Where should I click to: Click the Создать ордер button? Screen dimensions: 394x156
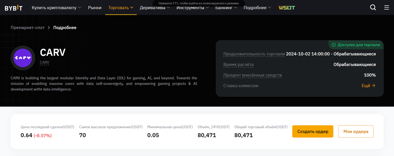coord(313,131)
